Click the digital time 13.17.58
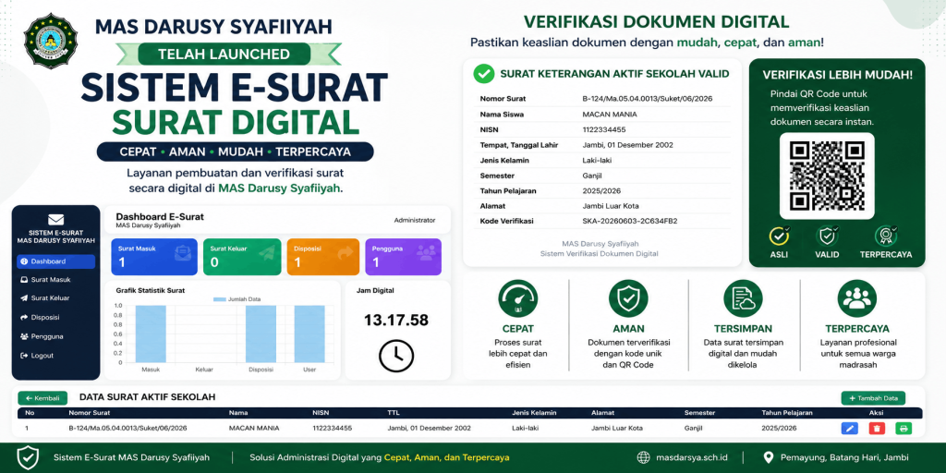Screen dimensions: 946x473 pos(395,321)
